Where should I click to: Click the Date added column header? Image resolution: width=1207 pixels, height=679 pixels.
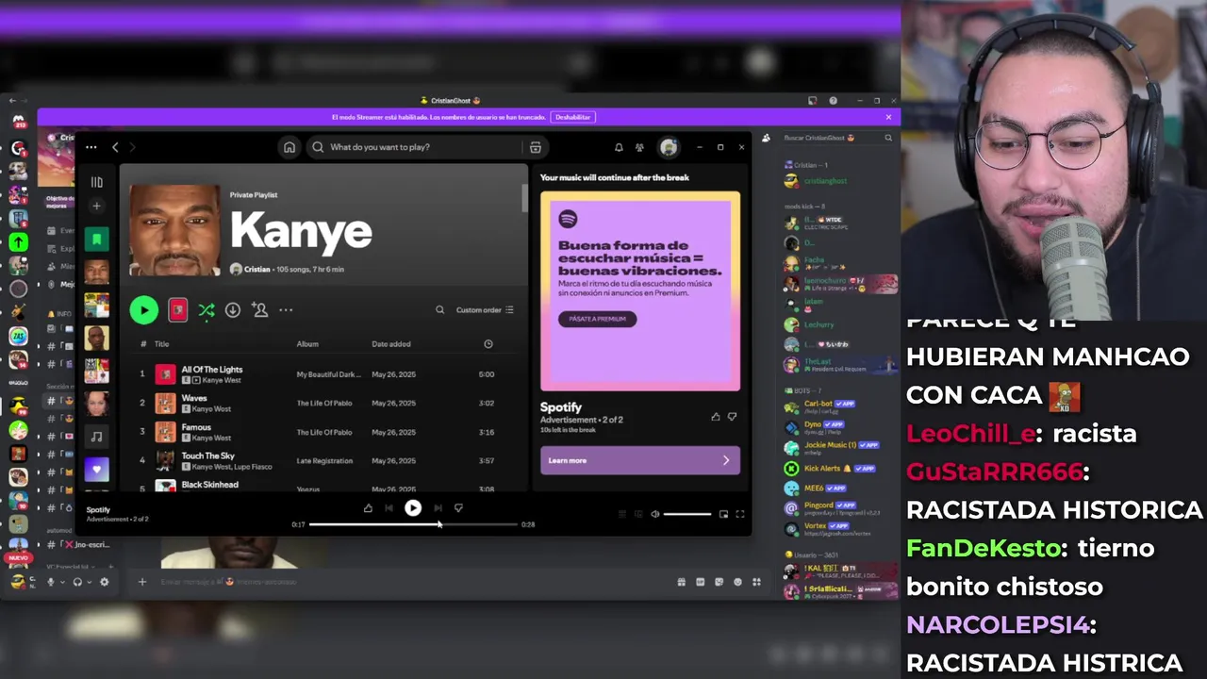pyautogui.click(x=391, y=344)
